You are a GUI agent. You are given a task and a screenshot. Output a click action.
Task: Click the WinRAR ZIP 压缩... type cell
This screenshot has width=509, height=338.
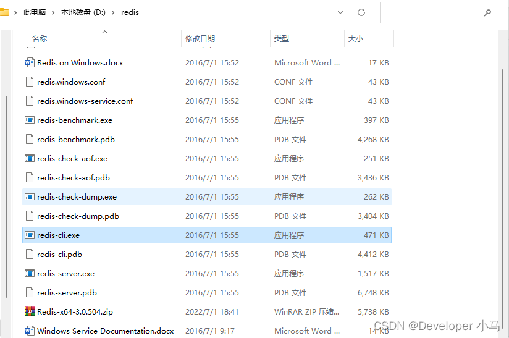pos(306,311)
